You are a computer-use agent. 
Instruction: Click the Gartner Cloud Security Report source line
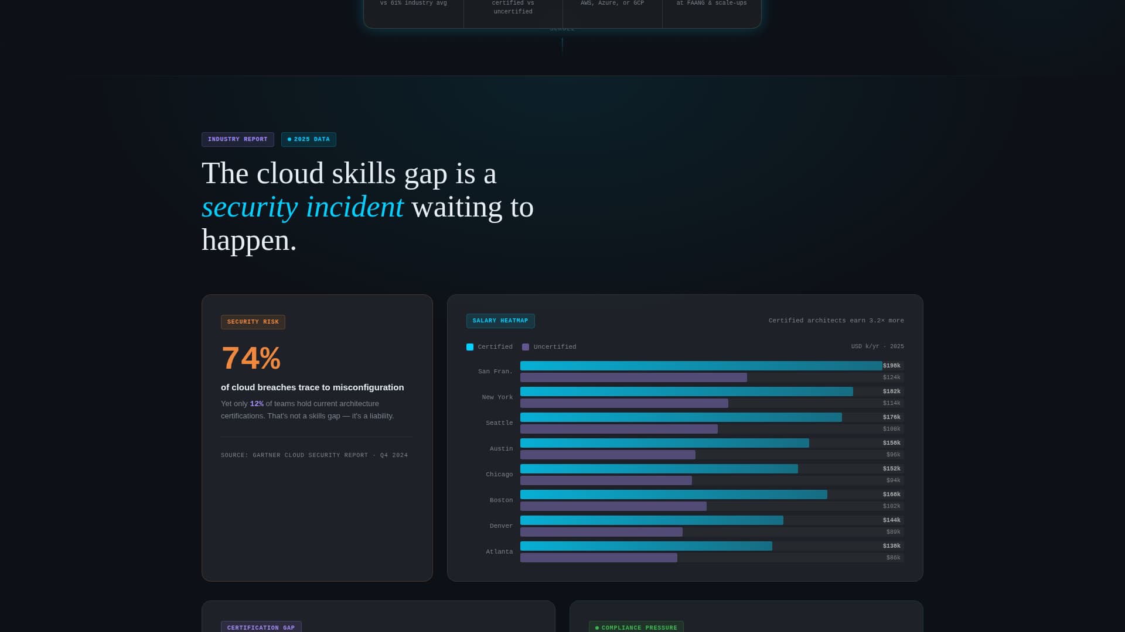[314, 455]
